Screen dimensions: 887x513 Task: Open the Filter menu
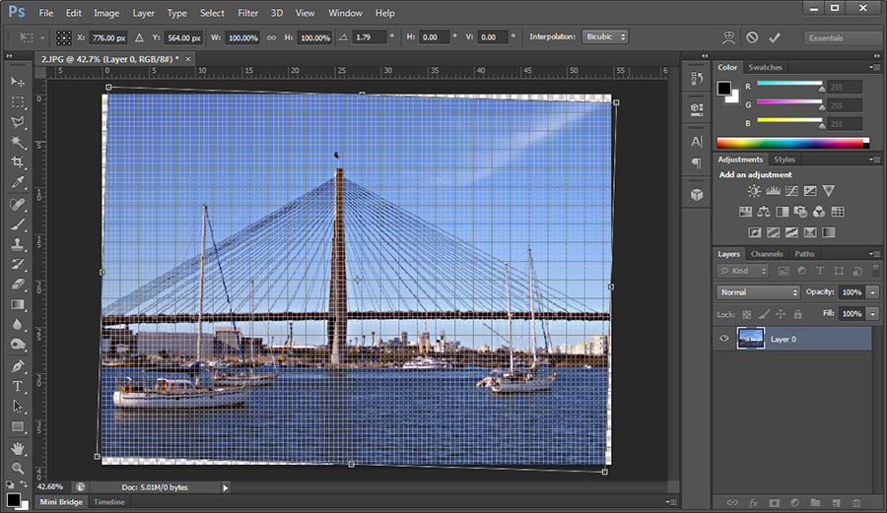[248, 13]
